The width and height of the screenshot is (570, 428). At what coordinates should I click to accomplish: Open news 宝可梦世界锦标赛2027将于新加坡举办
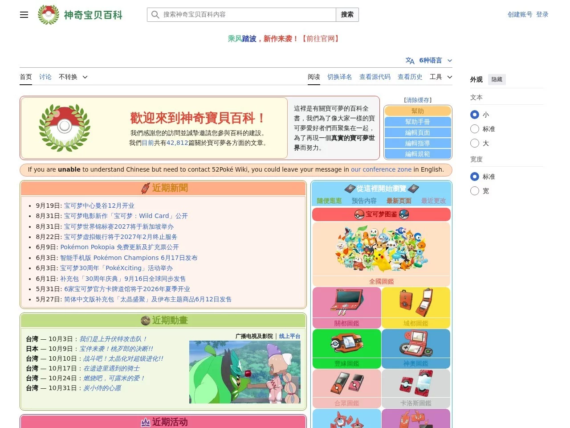119,226
